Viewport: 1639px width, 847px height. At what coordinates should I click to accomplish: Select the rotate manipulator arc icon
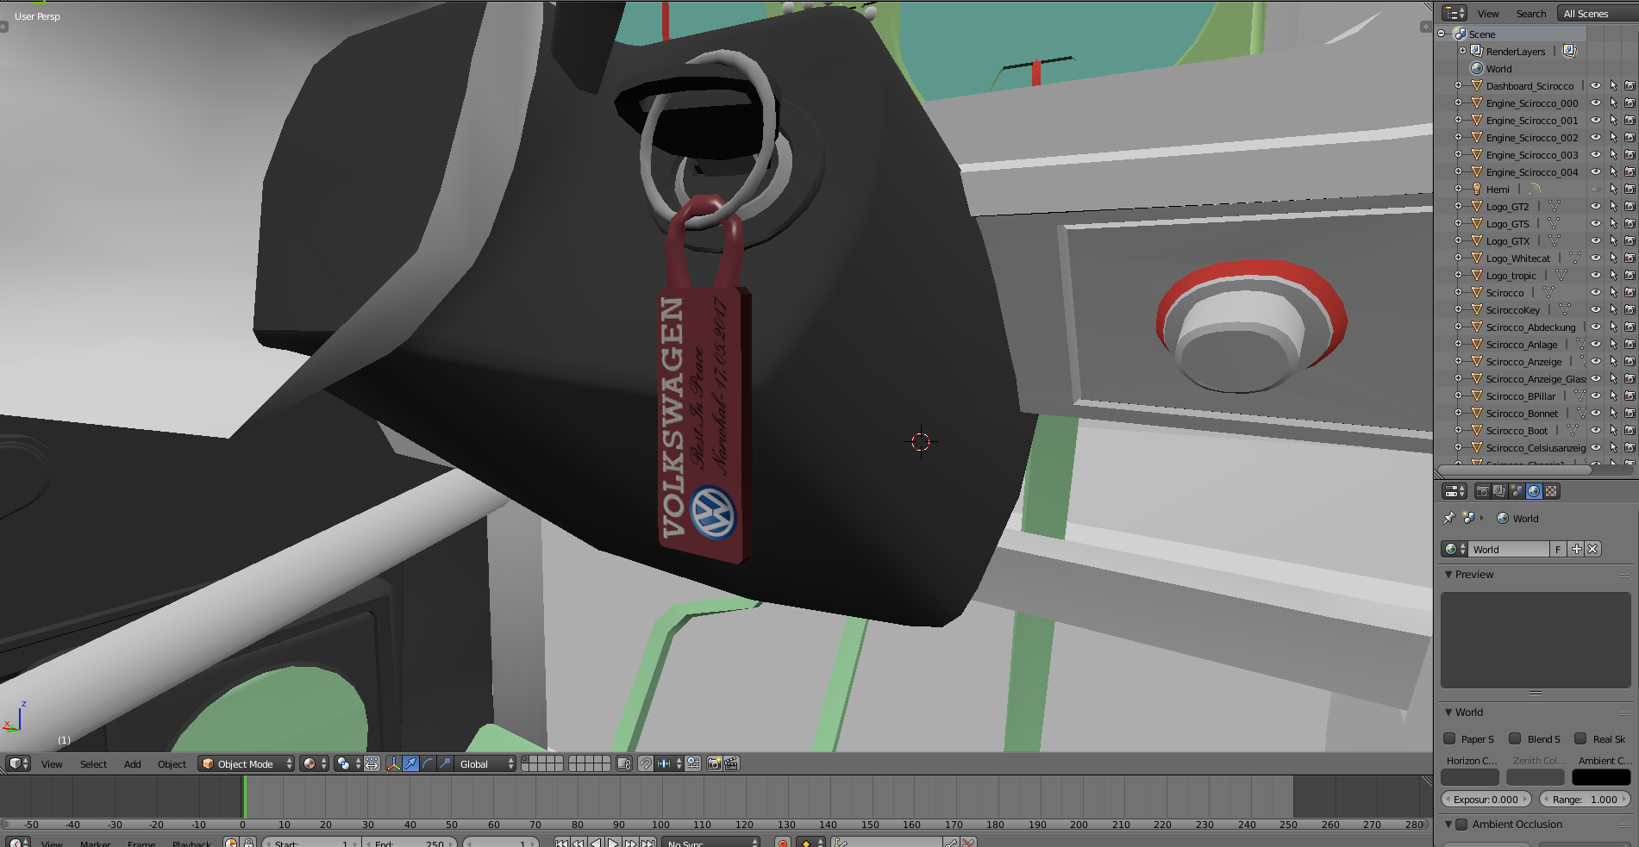[428, 763]
